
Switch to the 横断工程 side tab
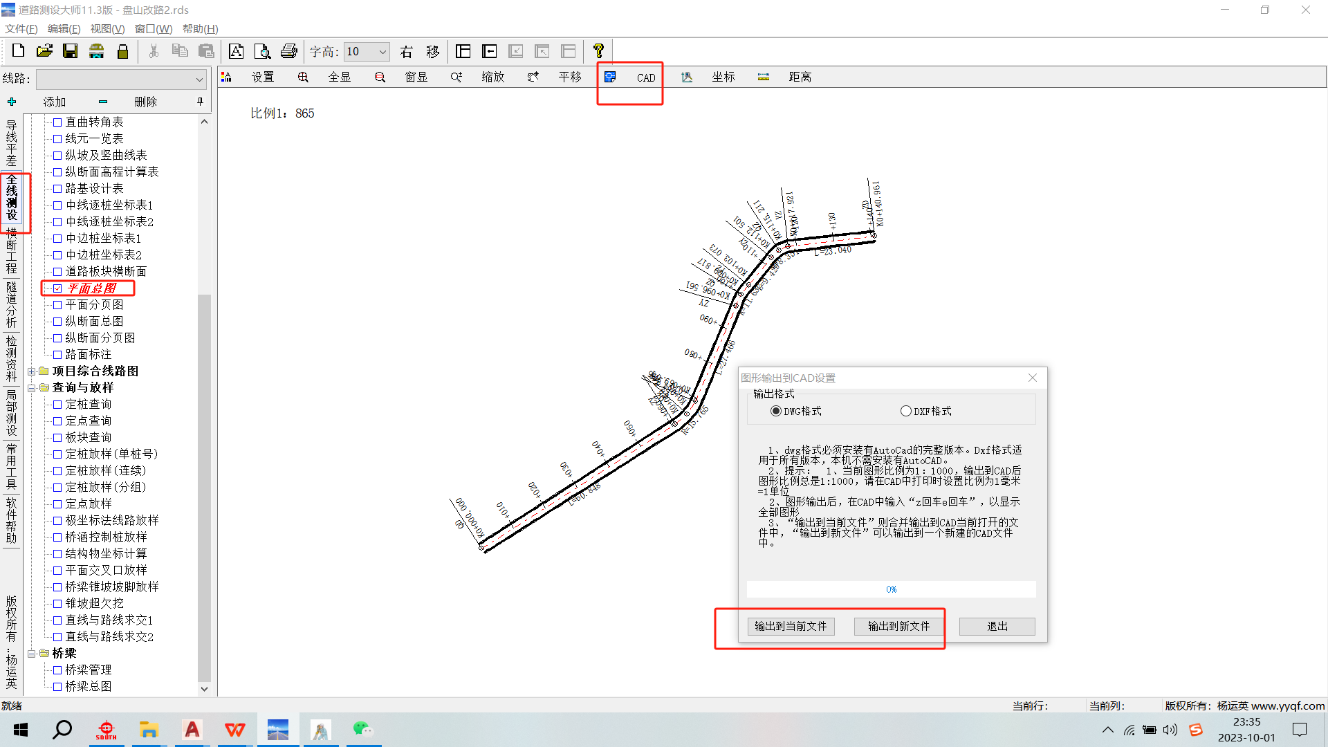(x=11, y=252)
